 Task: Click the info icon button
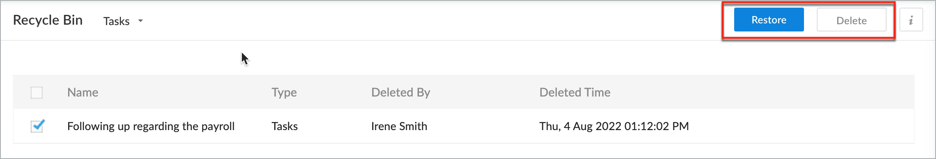pyautogui.click(x=911, y=20)
